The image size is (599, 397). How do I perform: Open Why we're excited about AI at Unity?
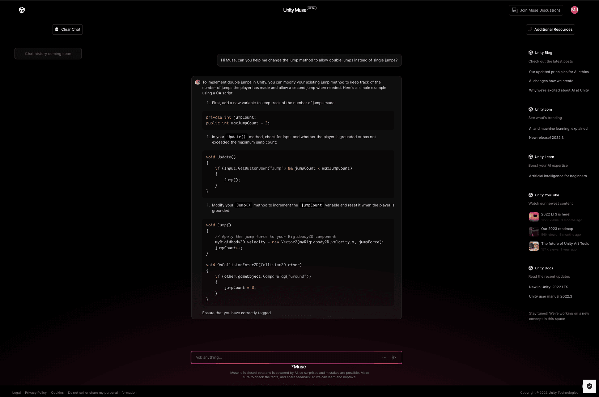click(559, 90)
